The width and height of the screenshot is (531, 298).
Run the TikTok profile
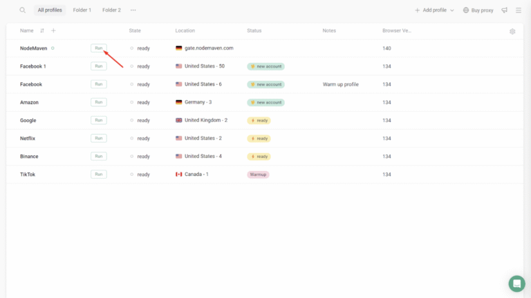click(x=98, y=175)
